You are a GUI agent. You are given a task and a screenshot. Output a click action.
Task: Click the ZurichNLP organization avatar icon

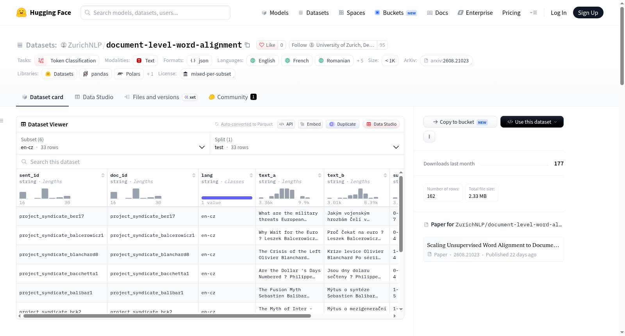click(x=64, y=45)
